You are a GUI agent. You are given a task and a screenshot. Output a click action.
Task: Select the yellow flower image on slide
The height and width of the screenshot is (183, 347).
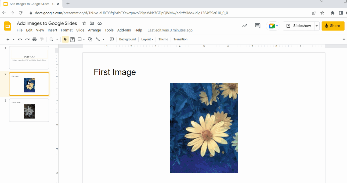pyautogui.click(x=204, y=128)
